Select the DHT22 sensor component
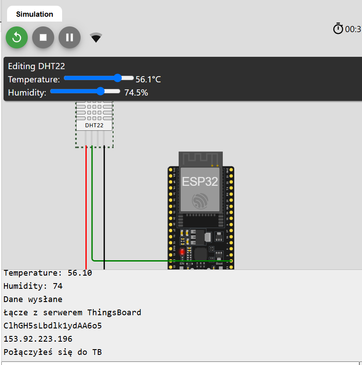Image resolution: width=362 pixels, height=365 pixels. click(94, 124)
